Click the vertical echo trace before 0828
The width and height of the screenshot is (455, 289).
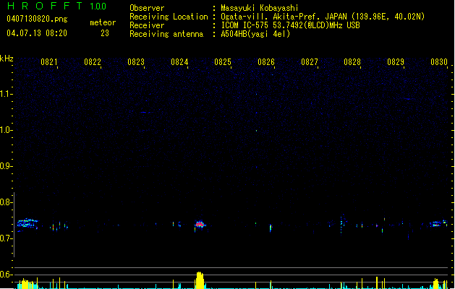click(341, 224)
